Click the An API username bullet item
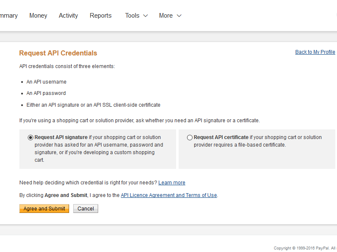Viewport: 337px width, 252px height. coord(46,82)
